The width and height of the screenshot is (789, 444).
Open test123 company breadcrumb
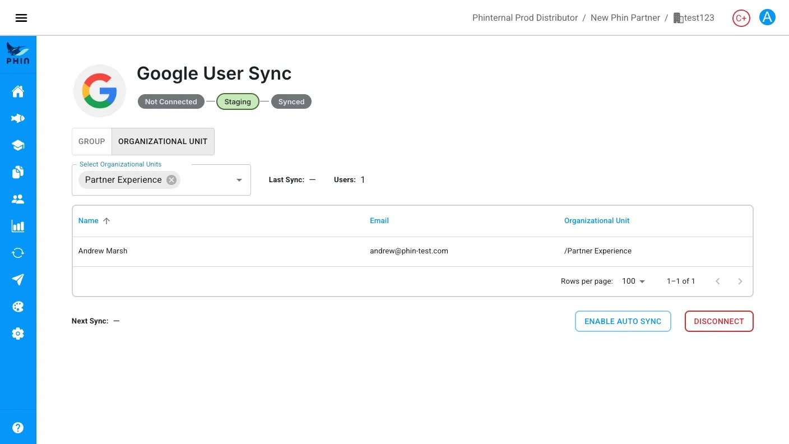[694, 18]
